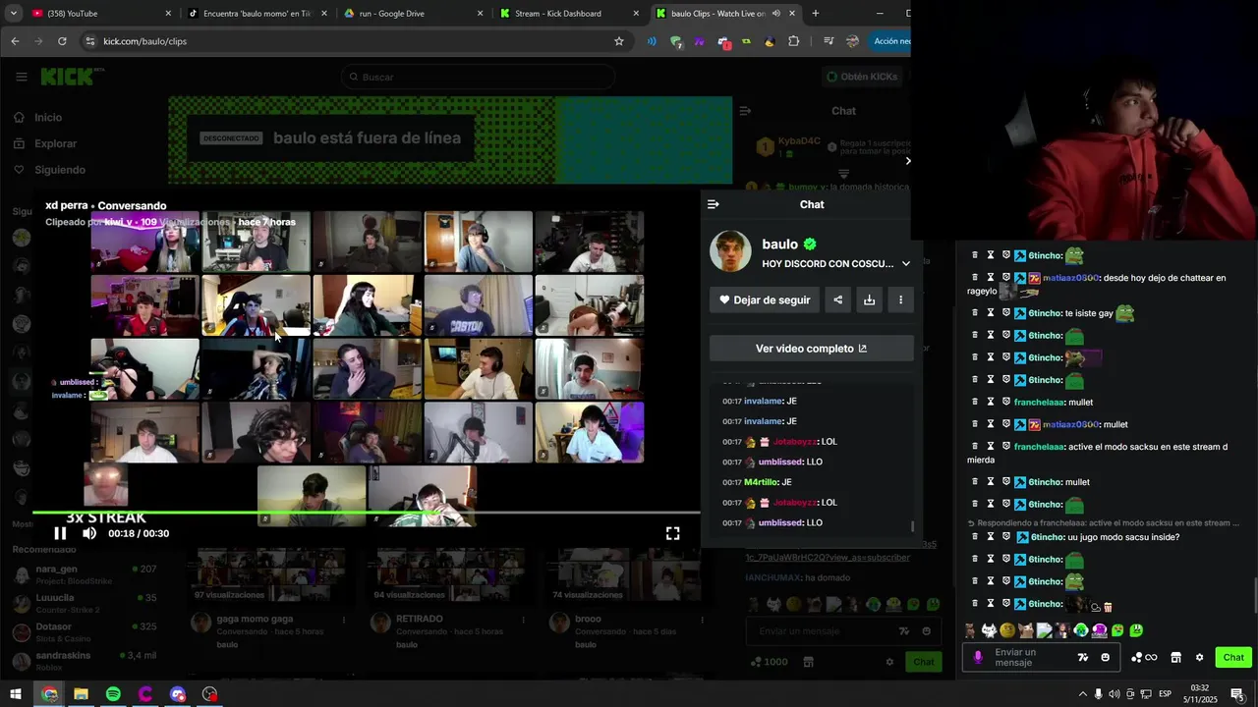Open Ver video completo link
This screenshot has width=1258, height=707.
[x=812, y=349]
